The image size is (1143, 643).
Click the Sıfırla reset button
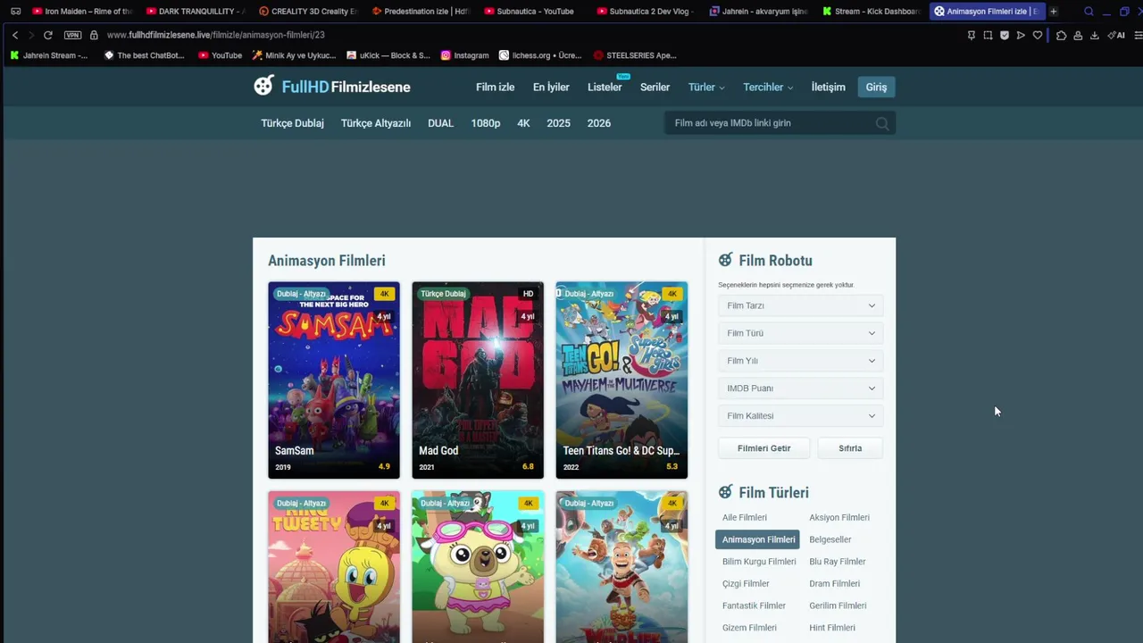pyautogui.click(x=850, y=448)
